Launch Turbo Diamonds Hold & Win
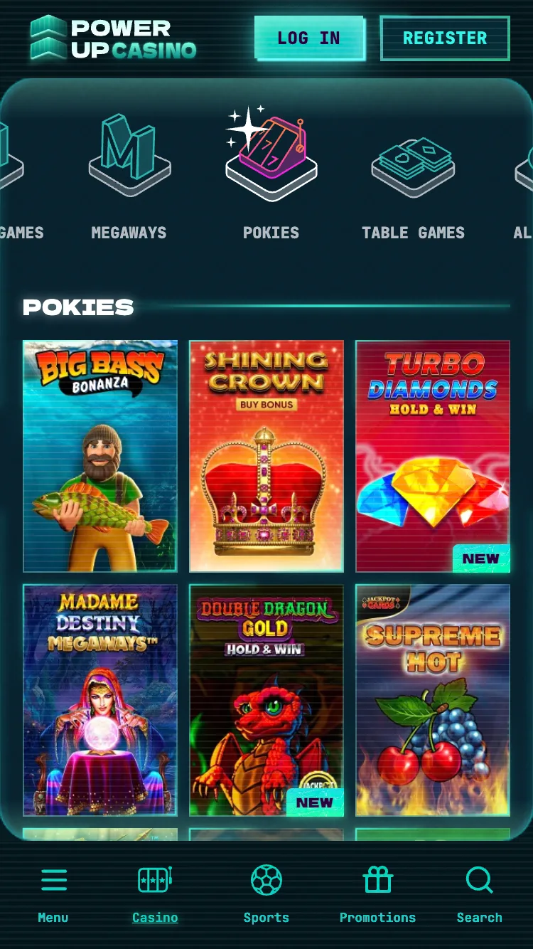 click(433, 456)
